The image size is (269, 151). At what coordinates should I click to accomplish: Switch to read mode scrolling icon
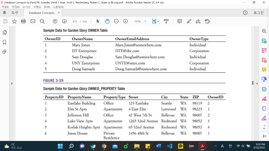point(166,21)
